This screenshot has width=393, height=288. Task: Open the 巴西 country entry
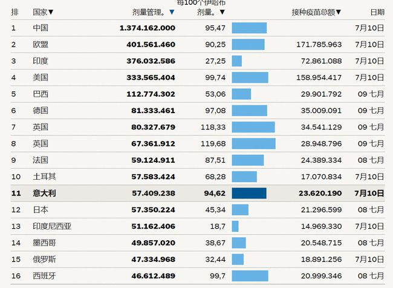click(x=41, y=94)
